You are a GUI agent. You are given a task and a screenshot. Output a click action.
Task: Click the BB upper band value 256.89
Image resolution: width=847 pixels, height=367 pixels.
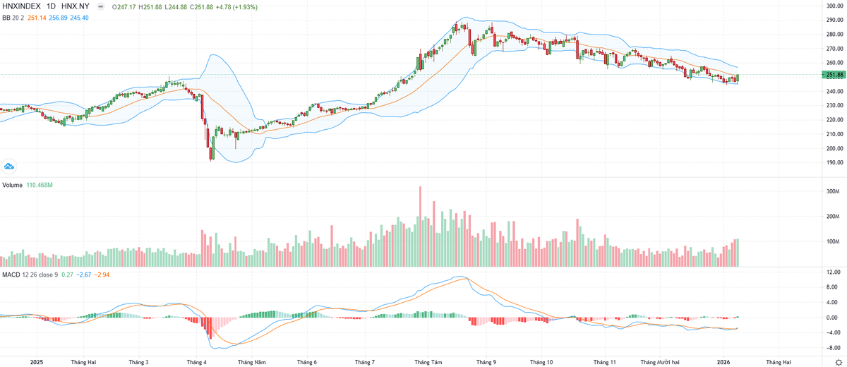pos(58,17)
